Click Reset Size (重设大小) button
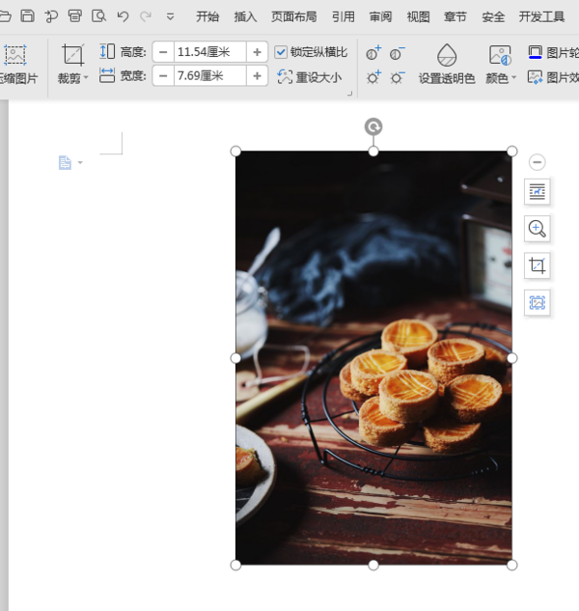The height and width of the screenshot is (611, 579). [309, 77]
